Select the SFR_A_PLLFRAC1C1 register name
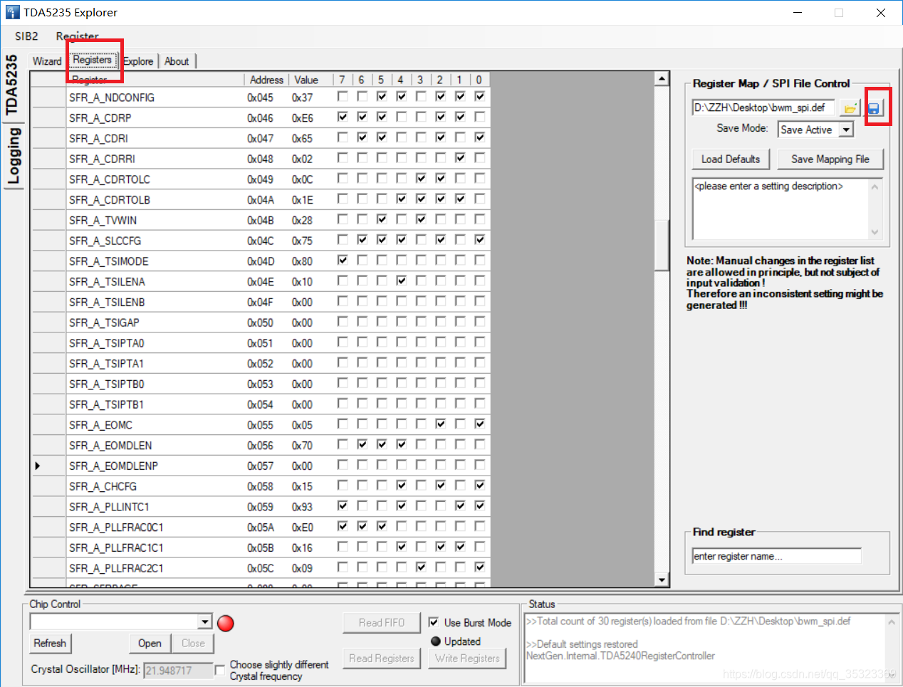 click(x=117, y=547)
